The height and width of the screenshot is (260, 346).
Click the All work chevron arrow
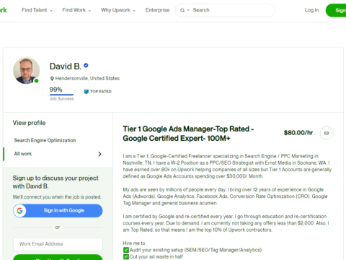(100, 154)
